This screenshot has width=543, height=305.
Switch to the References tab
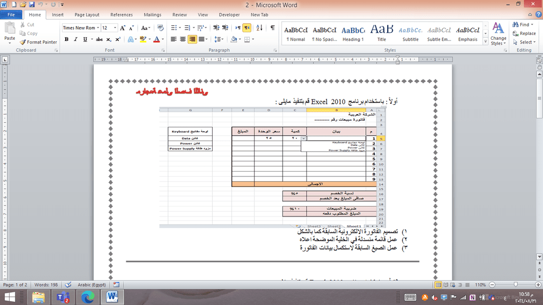[x=121, y=14]
